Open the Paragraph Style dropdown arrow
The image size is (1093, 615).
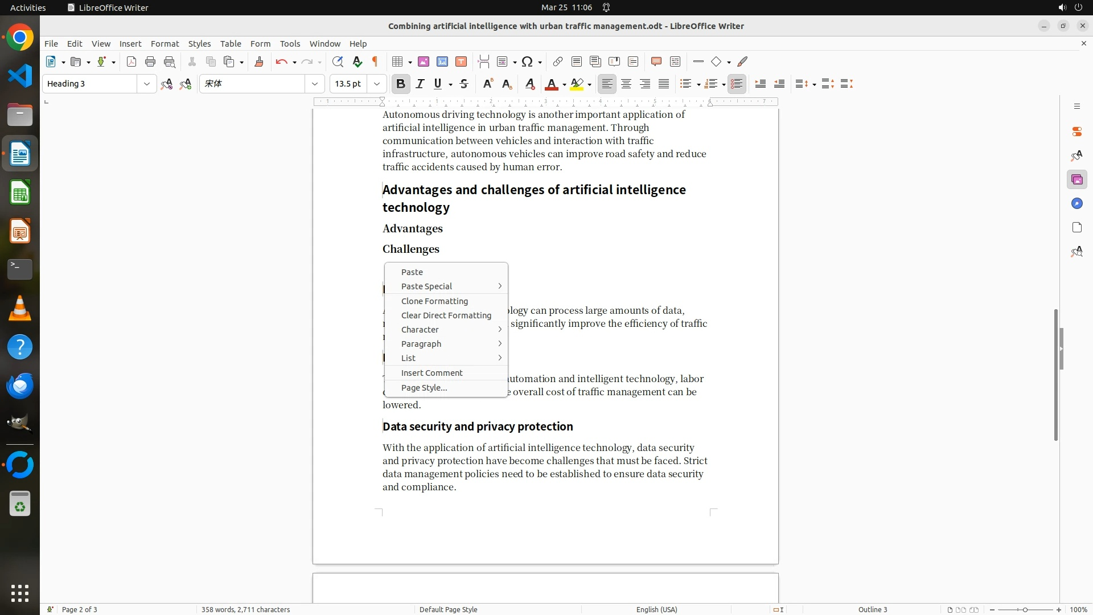146,84
